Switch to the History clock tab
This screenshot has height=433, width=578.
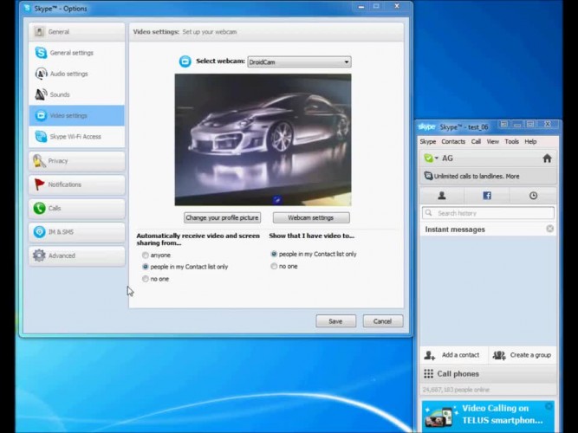click(x=533, y=196)
